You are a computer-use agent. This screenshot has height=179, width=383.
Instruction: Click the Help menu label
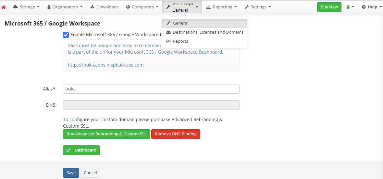pyautogui.click(x=372, y=7)
